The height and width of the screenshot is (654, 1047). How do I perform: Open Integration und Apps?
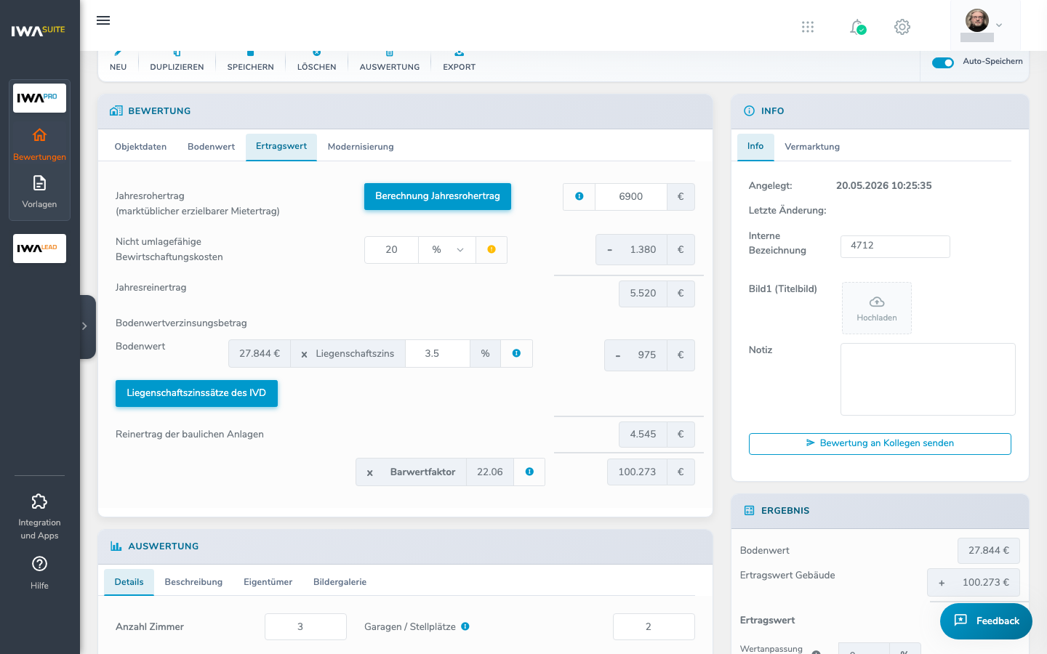pos(39,517)
